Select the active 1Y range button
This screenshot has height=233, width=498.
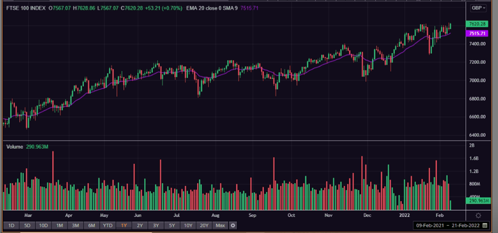point(124,226)
